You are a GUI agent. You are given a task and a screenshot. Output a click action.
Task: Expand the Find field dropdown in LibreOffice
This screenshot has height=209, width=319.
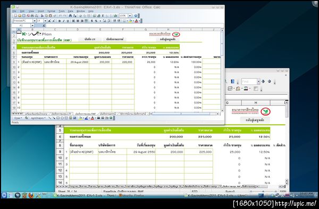click(x=258, y=81)
